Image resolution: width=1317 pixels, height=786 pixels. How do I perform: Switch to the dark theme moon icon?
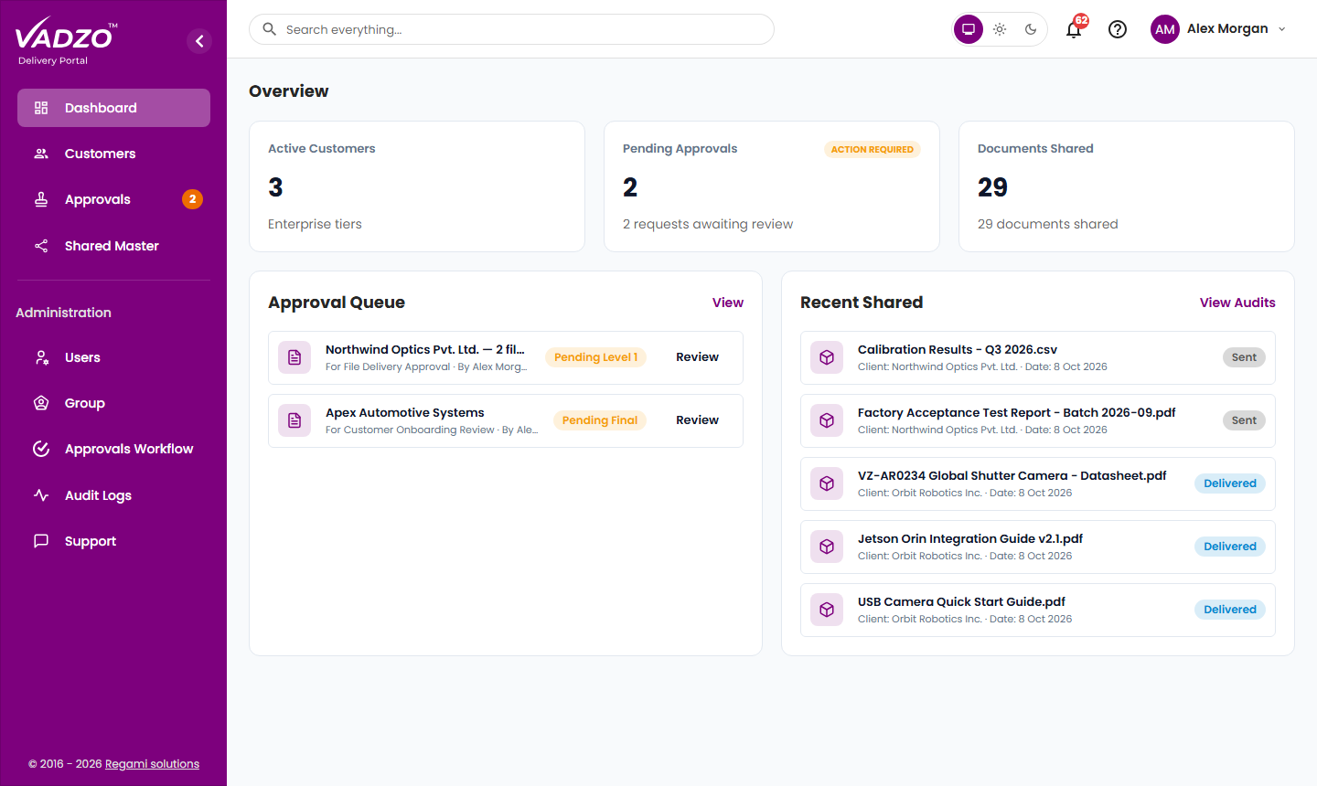point(1031,29)
